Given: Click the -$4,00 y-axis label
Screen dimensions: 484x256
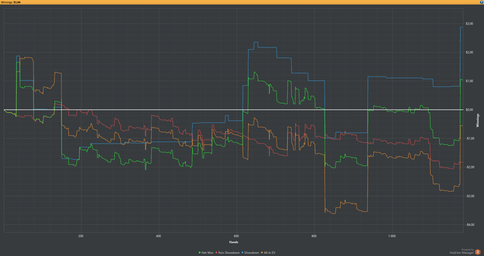Looking at the screenshot, I should pos(469,224).
